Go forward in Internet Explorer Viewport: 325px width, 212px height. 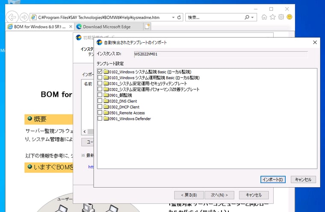point(24,17)
